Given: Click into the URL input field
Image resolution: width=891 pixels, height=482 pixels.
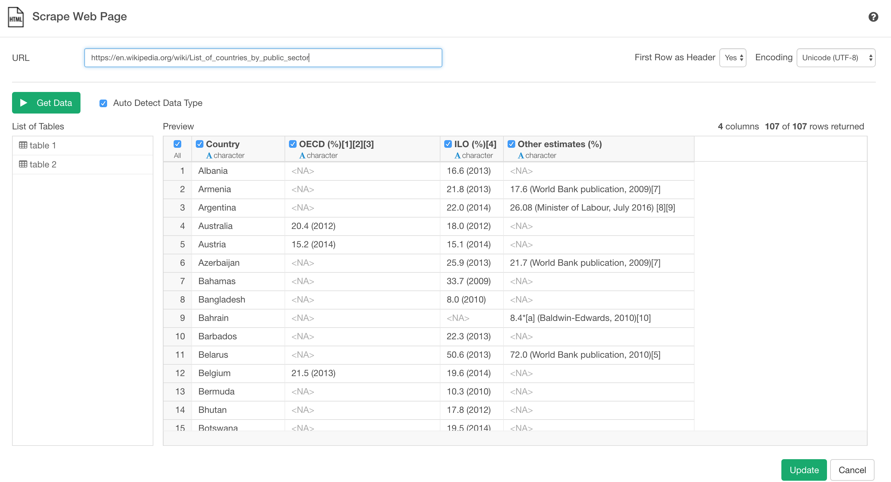Looking at the screenshot, I should 263,57.
